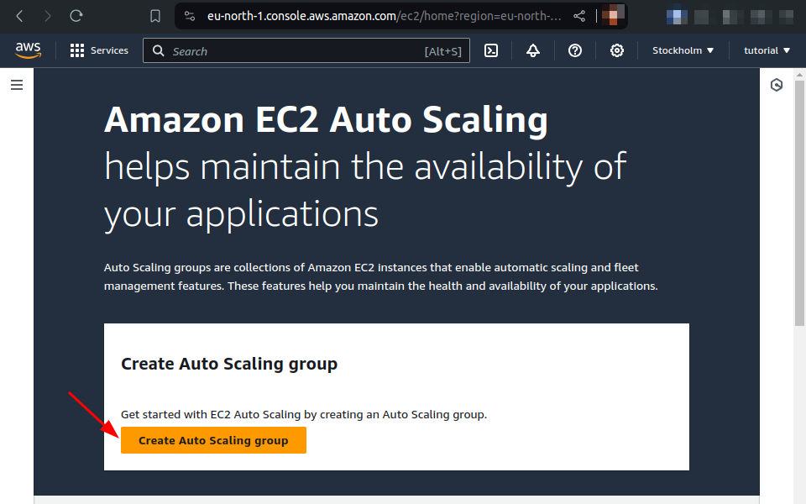Click the hexagonal widget icon above the scrollbar
Screen dimensions: 806x504
[777, 84]
